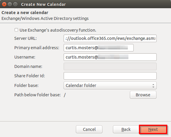The image size is (171, 137).
Task: Click the Folder base dropdown arrows
Action: [153, 86]
